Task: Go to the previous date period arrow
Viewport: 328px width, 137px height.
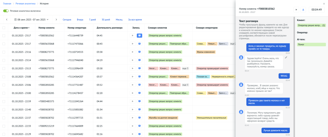Action: (7, 20)
